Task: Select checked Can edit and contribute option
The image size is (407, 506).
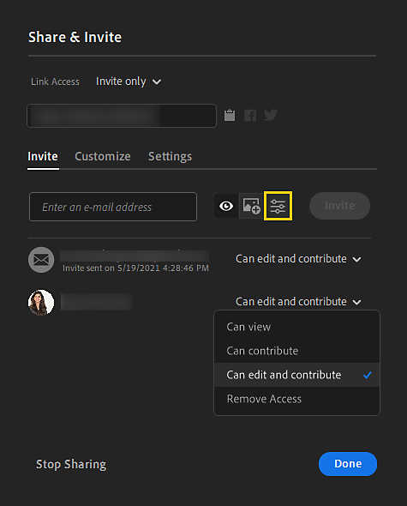Action: 296,375
